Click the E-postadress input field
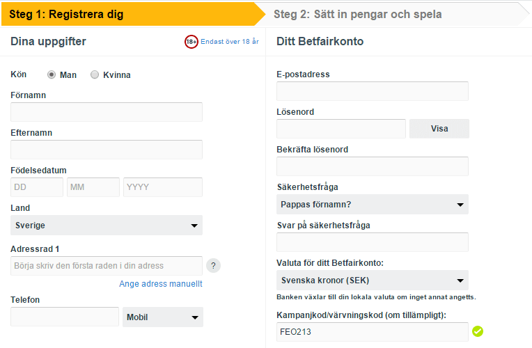The width and height of the screenshot is (532, 348). click(x=373, y=91)
